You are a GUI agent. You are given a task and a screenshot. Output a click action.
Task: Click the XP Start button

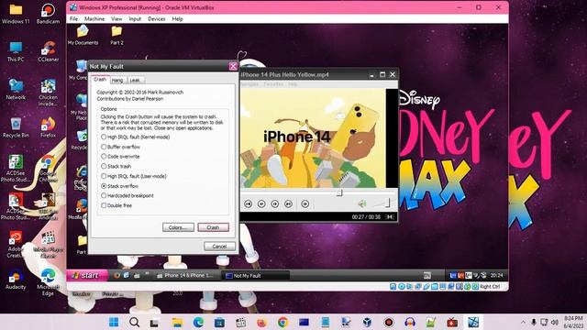pos(87,275)
